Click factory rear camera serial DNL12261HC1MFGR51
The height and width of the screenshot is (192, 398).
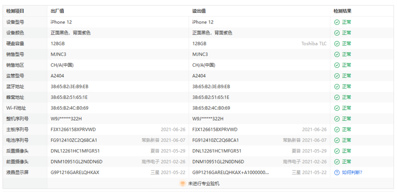(75, 151)
